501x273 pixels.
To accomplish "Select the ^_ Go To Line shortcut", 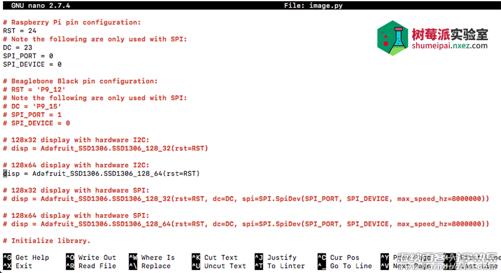I will click(x=345, y=266).
